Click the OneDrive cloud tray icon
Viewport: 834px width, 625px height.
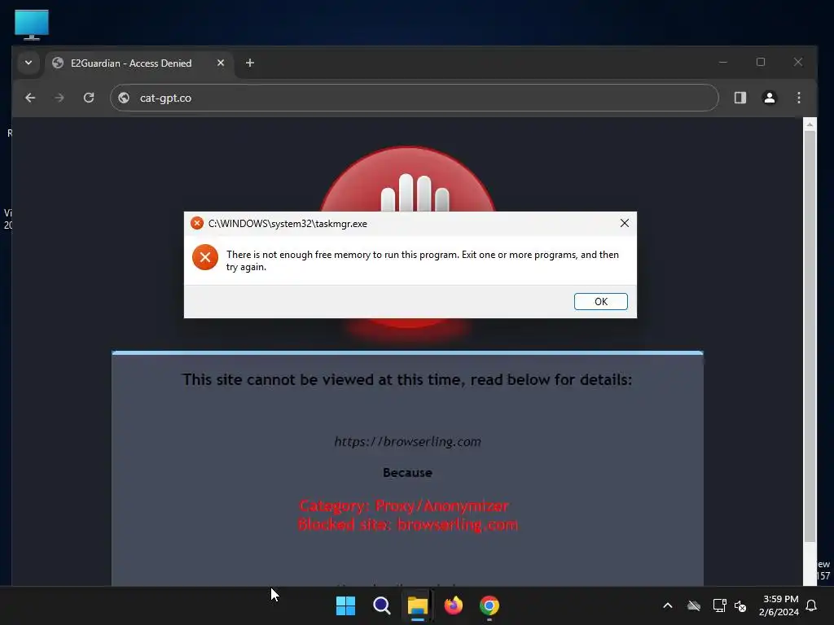pos(694,605)
